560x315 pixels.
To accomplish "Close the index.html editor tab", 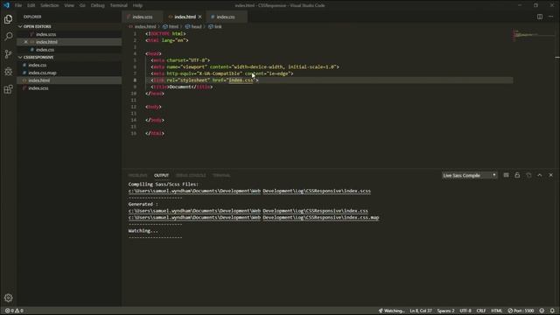I will tap(200, 17).
